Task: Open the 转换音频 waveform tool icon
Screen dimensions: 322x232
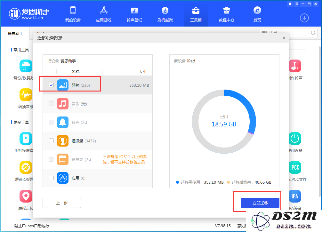Action: coord(26,95)
